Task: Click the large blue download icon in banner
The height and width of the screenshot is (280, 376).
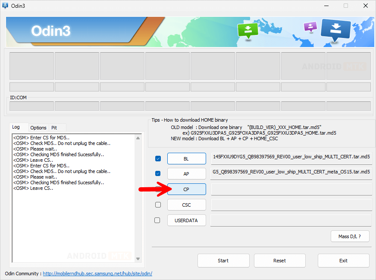Action: pyautogui.click(x=336, y=29)
